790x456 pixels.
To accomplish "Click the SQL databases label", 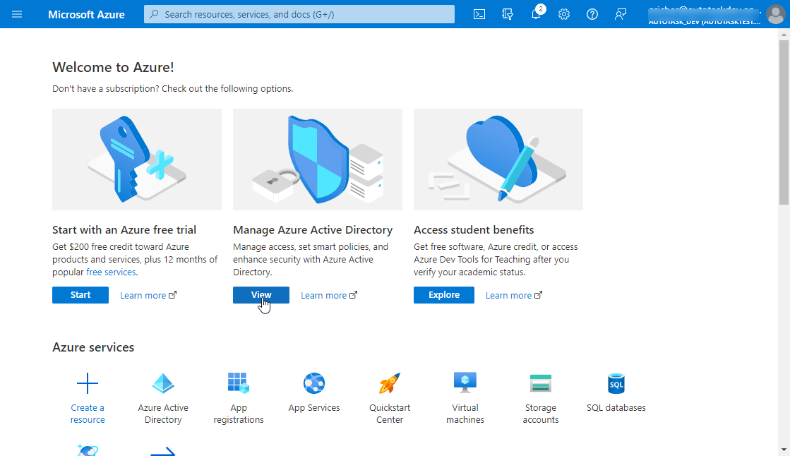I will click(616, 407).
